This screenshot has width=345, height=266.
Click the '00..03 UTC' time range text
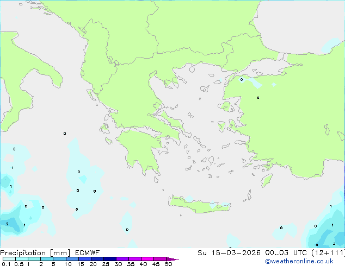286,253
